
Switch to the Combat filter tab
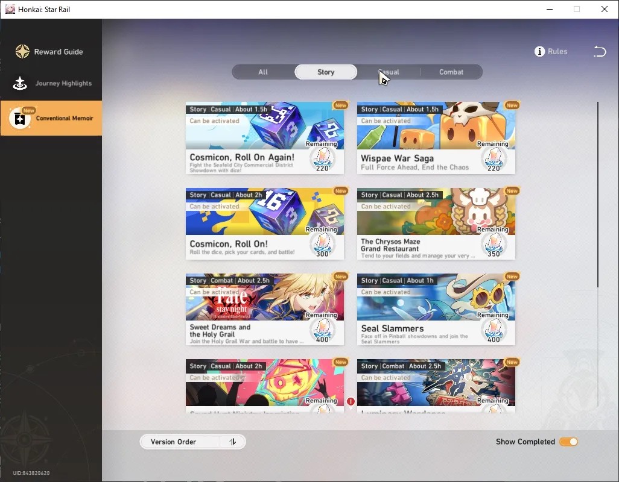pyautogui.click(x=451, y=72)
